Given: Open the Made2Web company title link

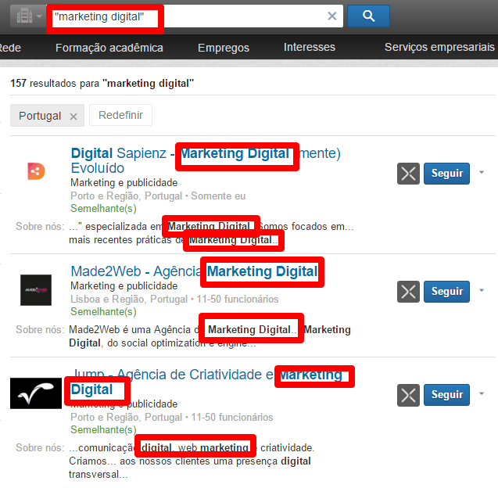Looking at the screenshot, I should (194, 271).
